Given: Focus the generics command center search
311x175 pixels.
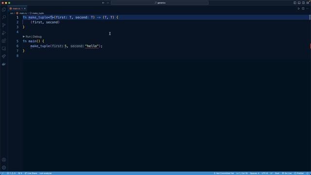Looking at the screenshot, I should coord(160,3).
